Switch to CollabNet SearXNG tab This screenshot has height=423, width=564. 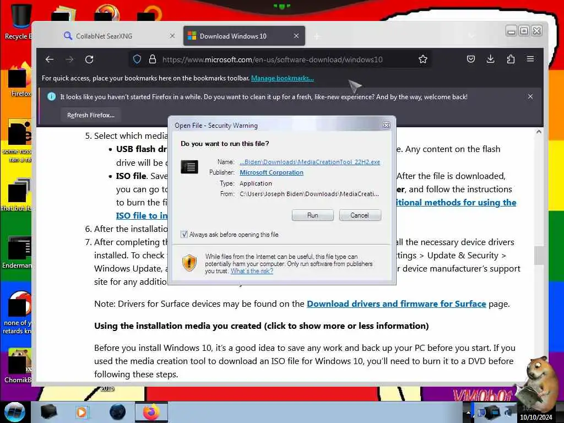115,36
